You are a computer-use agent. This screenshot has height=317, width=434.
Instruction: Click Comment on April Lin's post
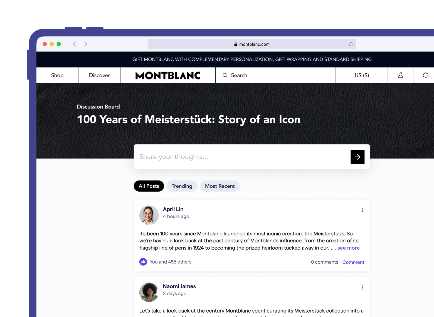coord(353,262)
